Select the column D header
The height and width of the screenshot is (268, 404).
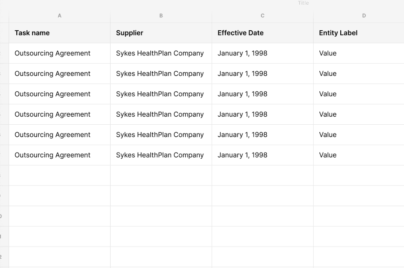click(364, 16)
